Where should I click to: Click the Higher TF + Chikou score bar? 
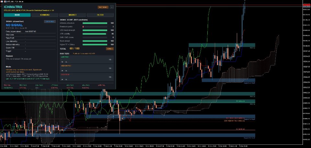coord(95,45)
